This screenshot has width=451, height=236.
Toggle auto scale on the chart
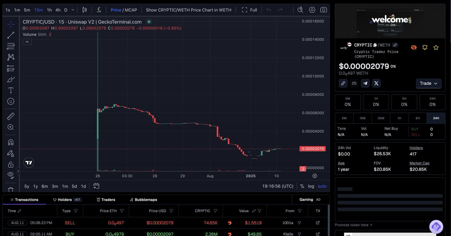(x=322, y=186)
